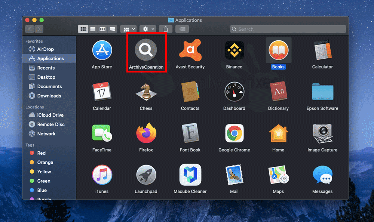Open the Launchpad app icon
Image resolution: width=374 pixels, height=222 pixels.
146,175
